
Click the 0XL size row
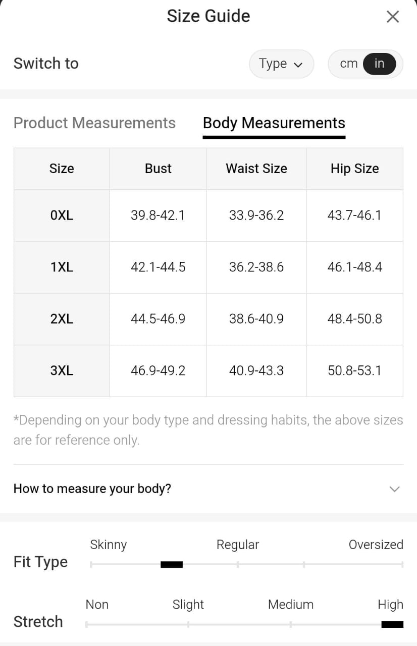62,216
